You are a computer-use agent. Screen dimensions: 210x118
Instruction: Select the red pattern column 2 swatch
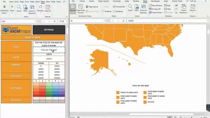pos(42,89)
